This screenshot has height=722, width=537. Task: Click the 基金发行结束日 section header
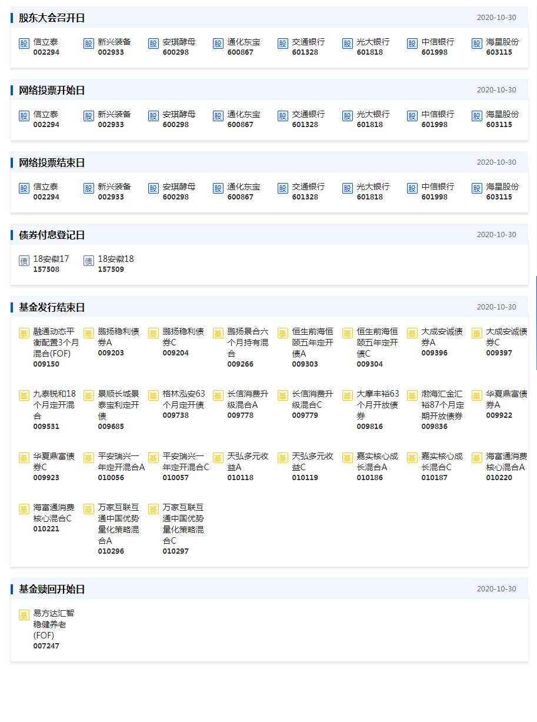(x=52, y=307)
